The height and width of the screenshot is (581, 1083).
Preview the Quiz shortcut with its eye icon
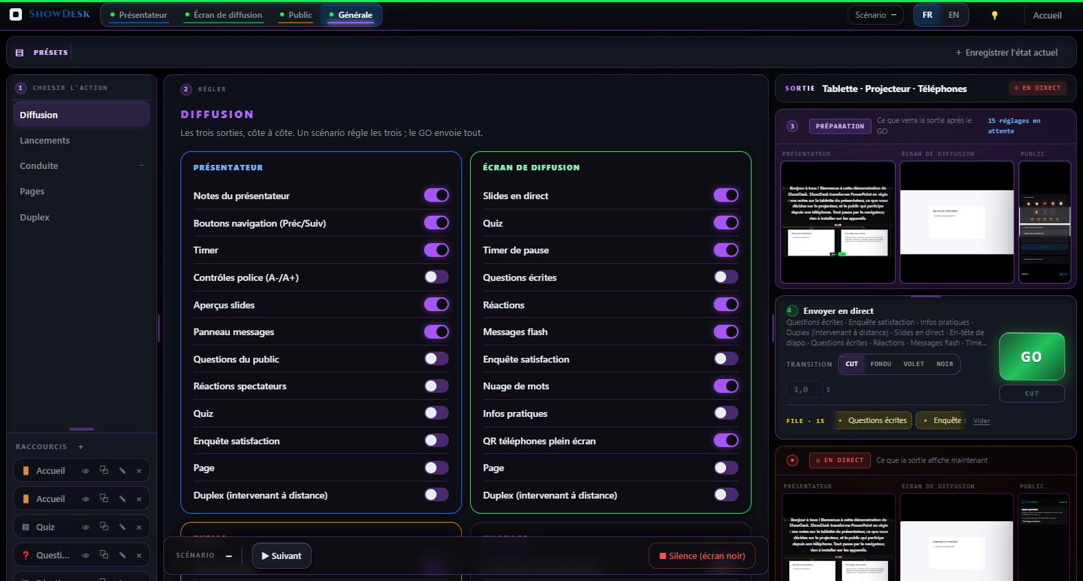click(86, 527)
